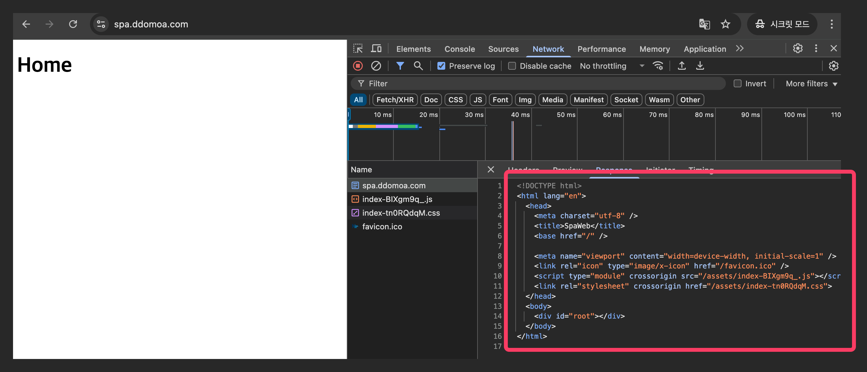Switch to the Console tab
867x372 pixels.
pyautogui.click(x=460, y=49)
